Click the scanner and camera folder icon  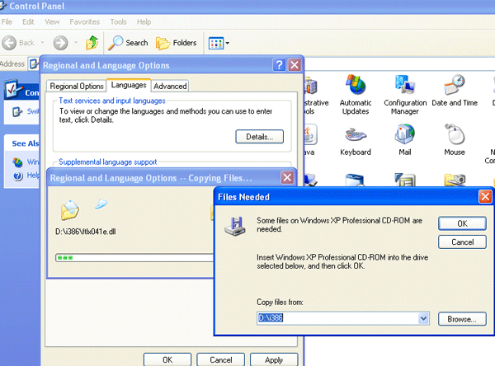455,180
